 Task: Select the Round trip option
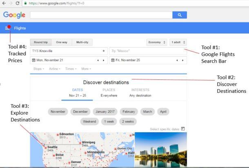41,42
